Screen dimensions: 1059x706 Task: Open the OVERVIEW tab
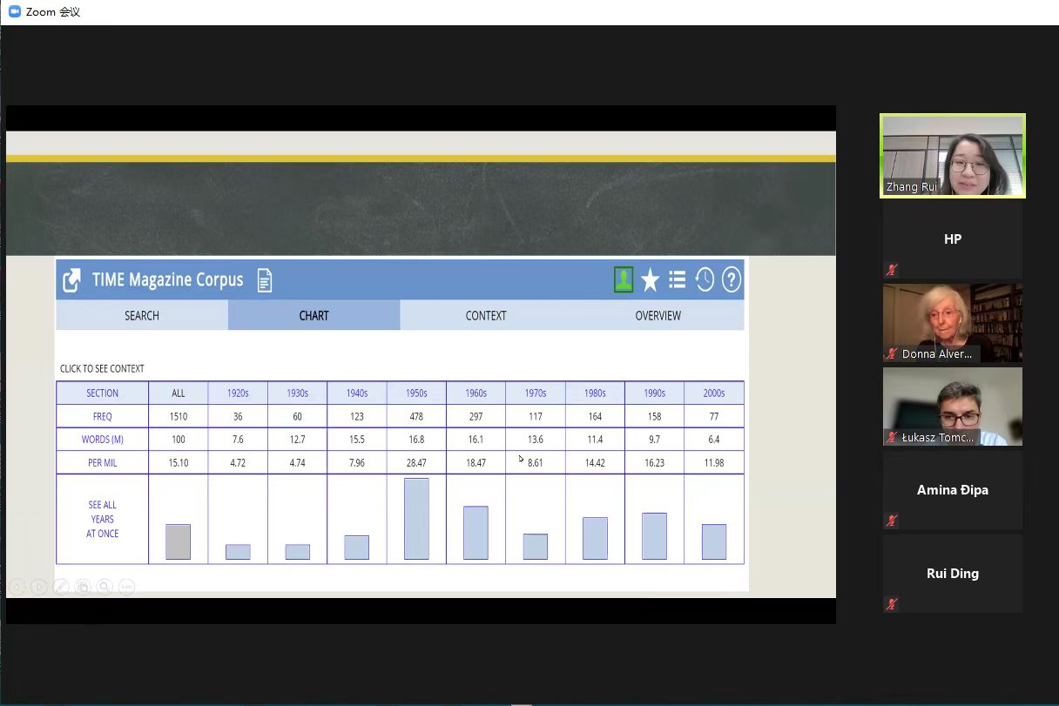coord(658,315)
